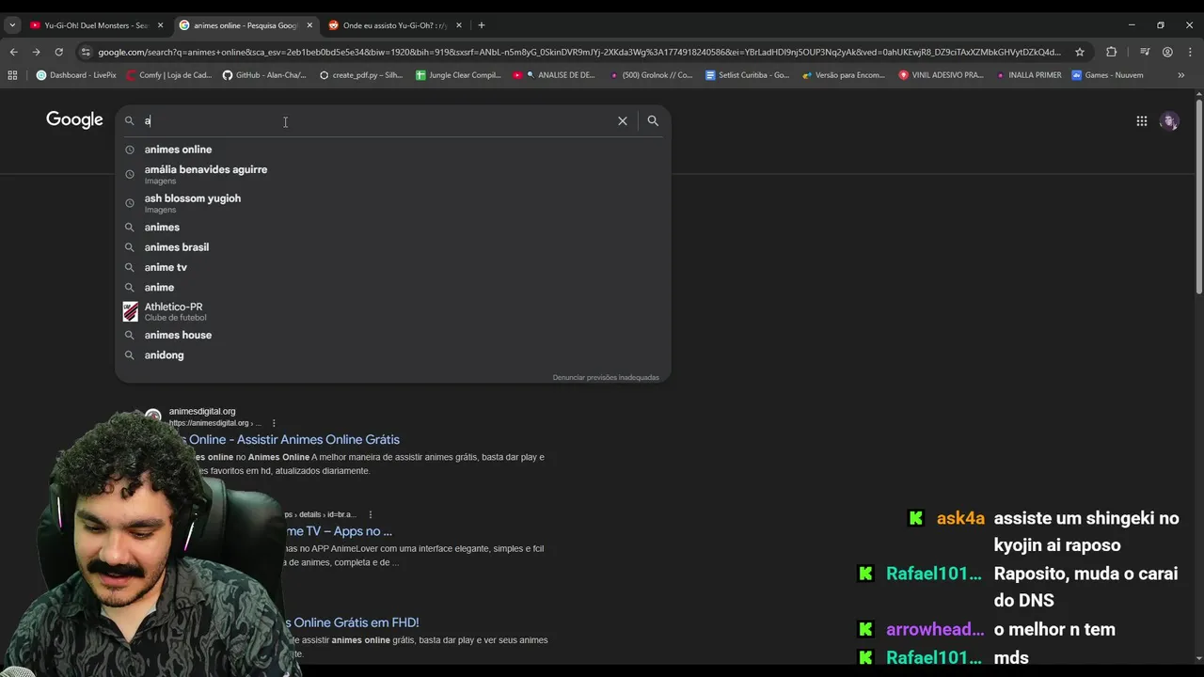Open the (500) Grolnok bookmark
Screen dimensions: 1204x677
651,75
